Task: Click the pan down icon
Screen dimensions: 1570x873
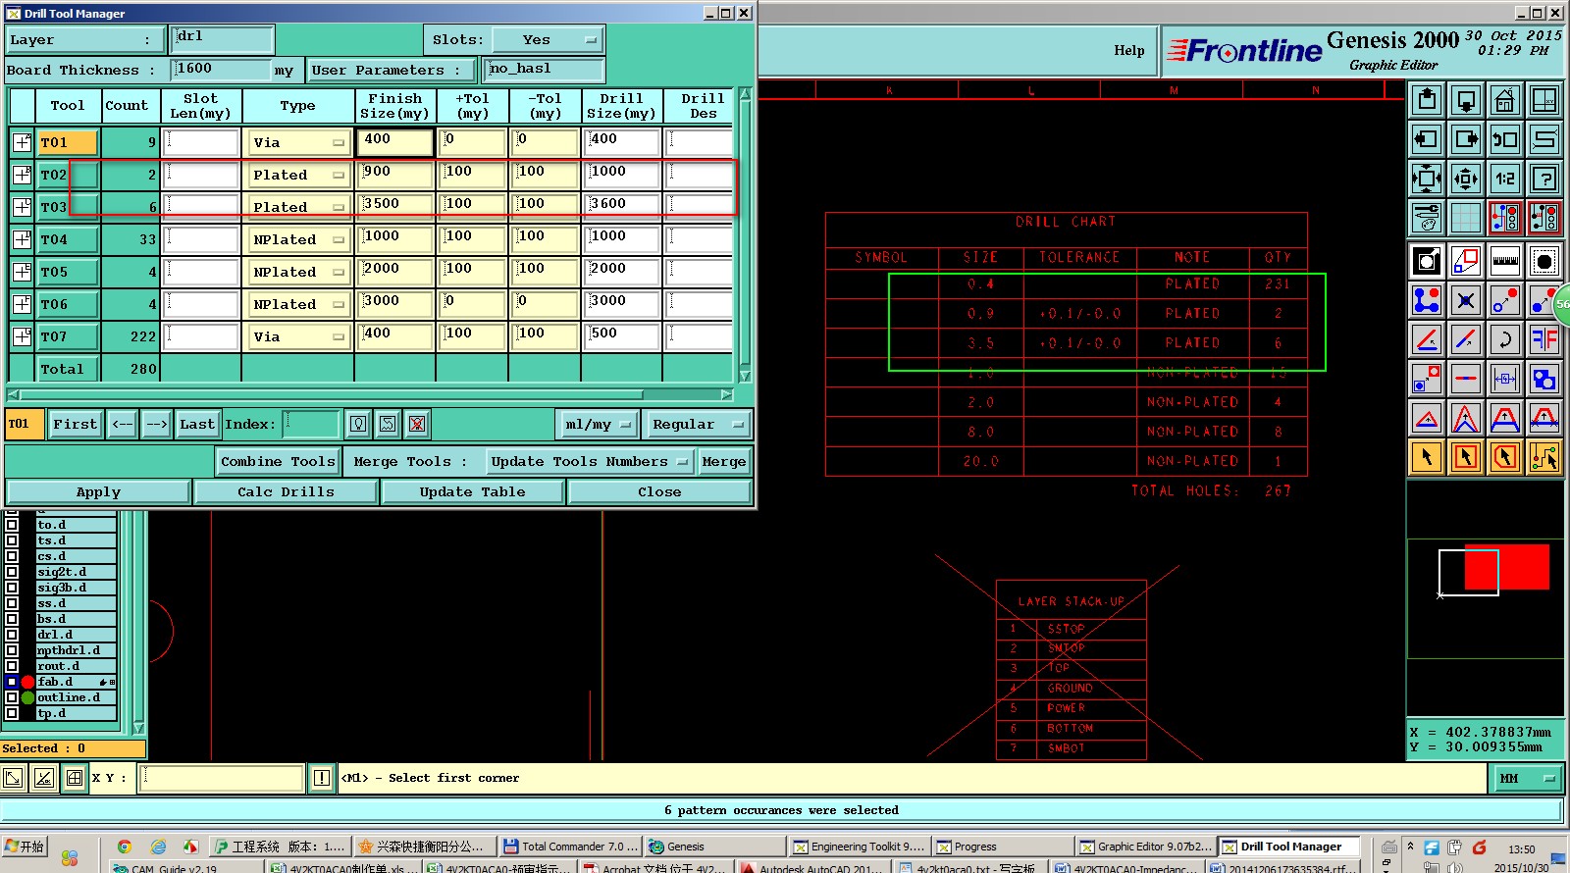Action: (x=1466, y=100)
